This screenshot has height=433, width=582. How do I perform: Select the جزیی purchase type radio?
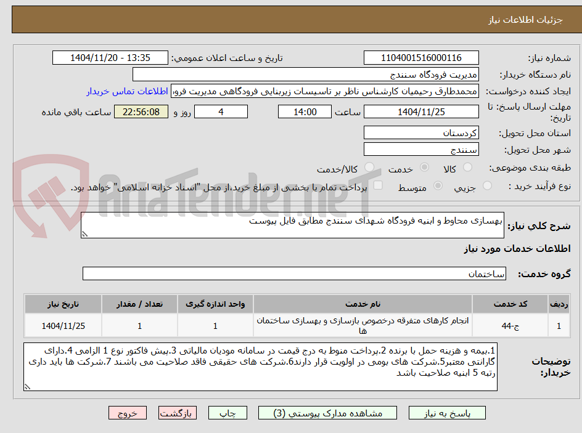click(487, 186)
